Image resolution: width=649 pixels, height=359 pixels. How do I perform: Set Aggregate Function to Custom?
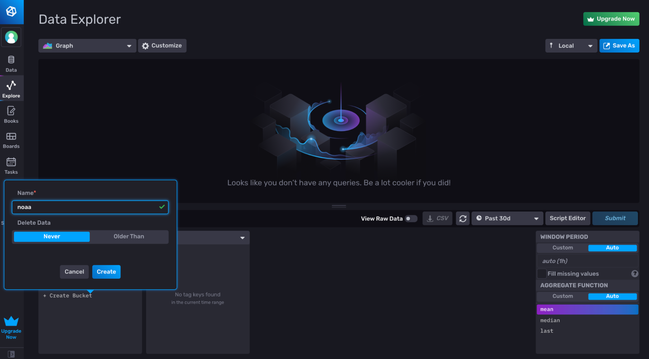[x=563, y=296]
